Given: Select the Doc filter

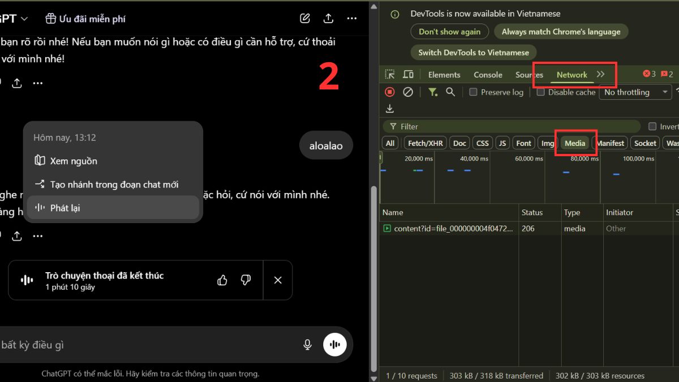Looking at the screenshot, I should [460, 143].
